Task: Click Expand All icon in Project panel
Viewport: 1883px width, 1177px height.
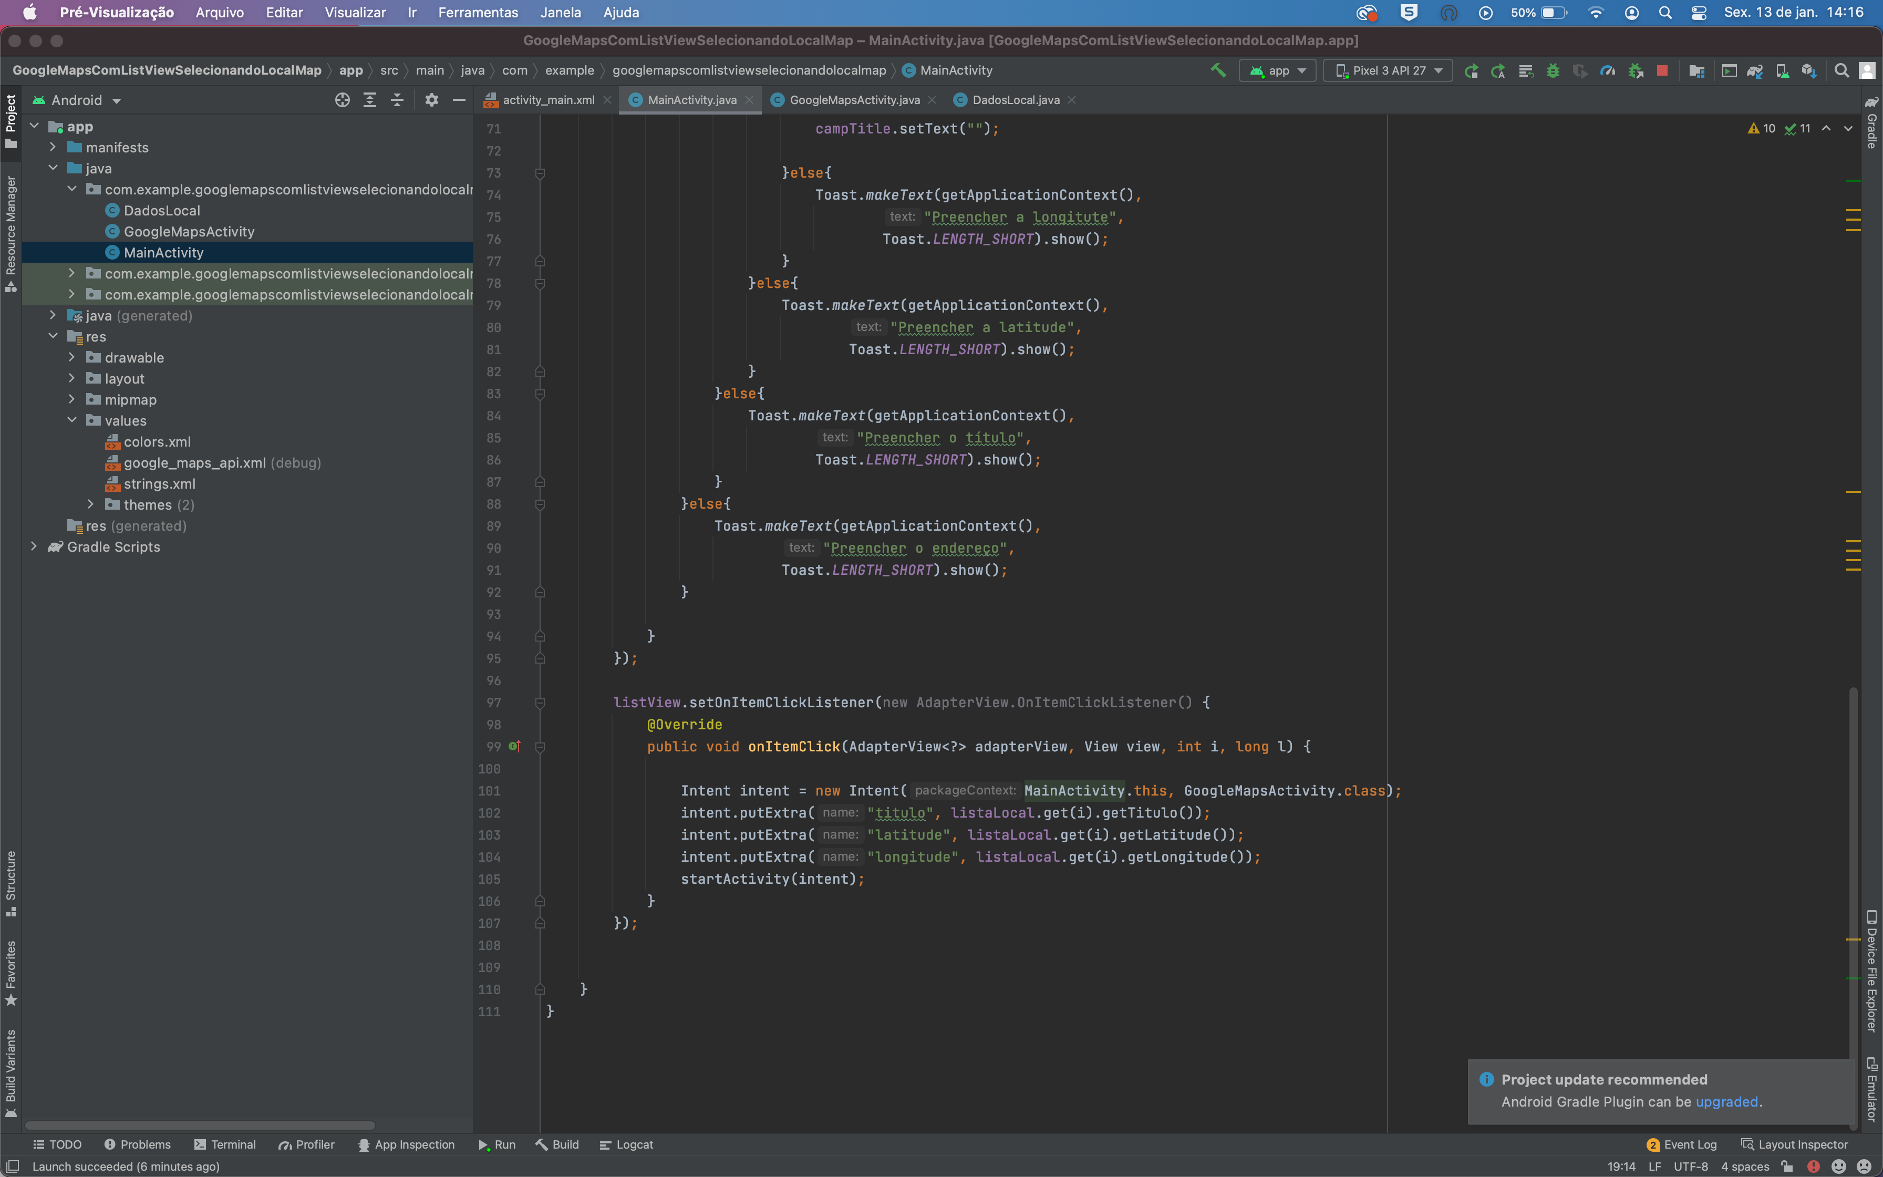Action: (x=369, y=100)
